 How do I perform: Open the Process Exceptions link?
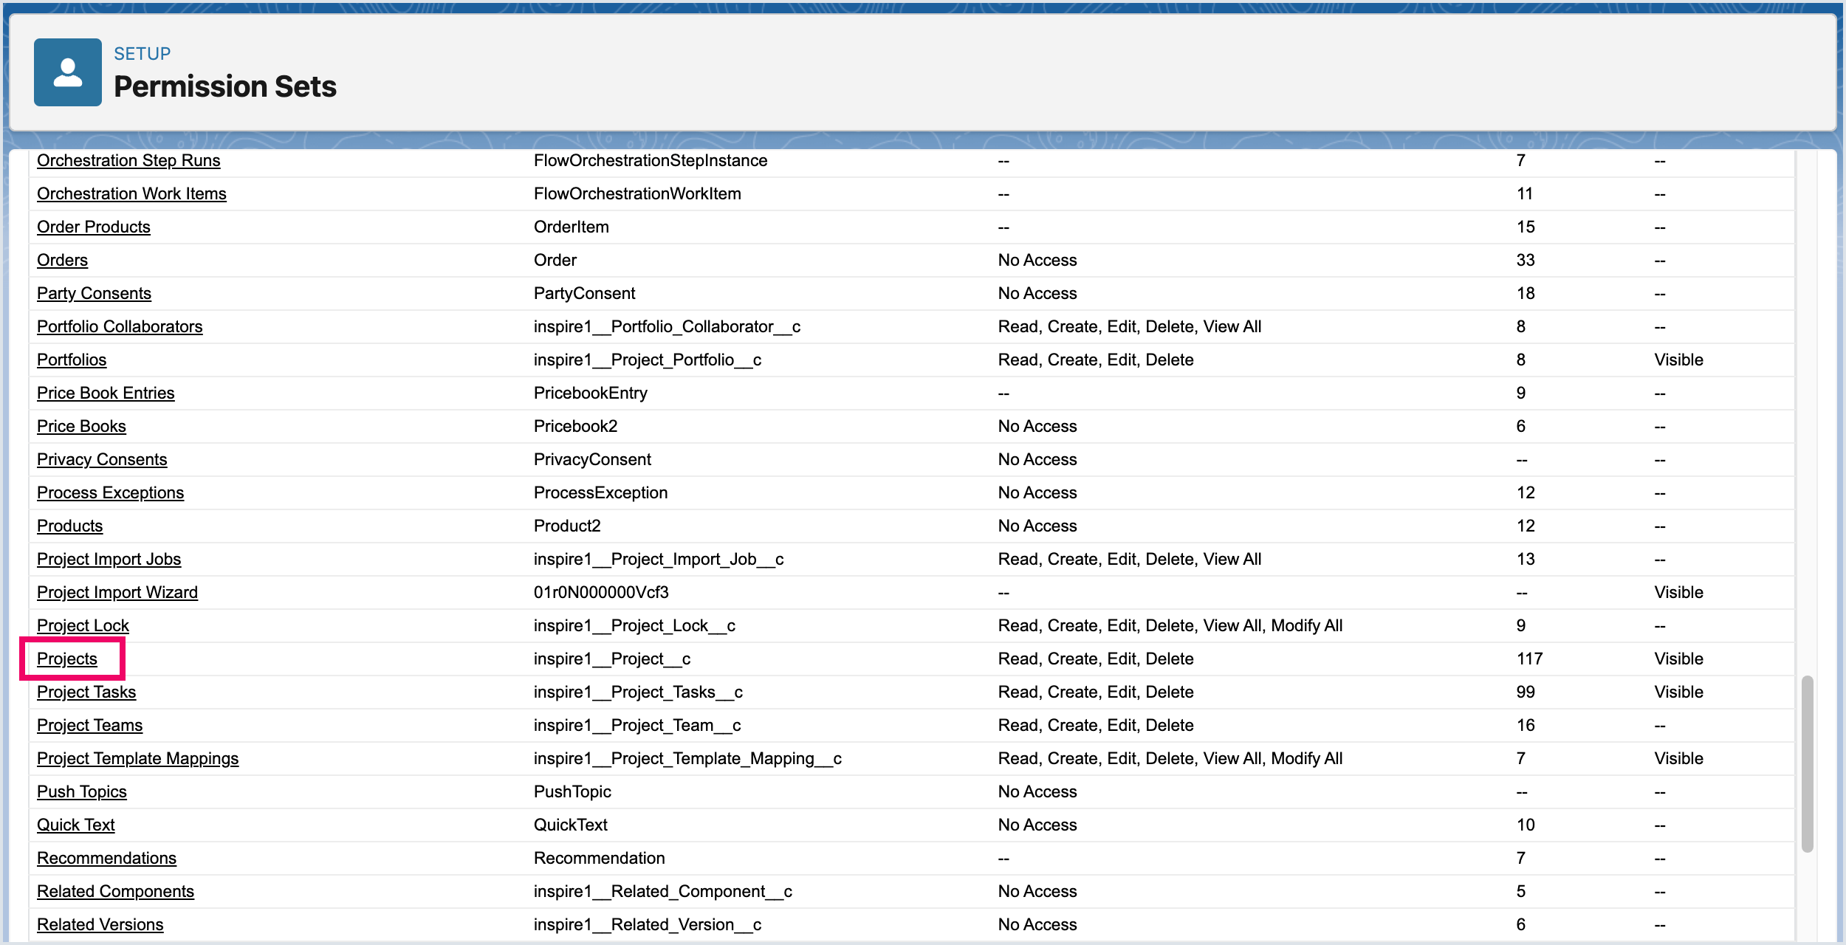[110, 492]
